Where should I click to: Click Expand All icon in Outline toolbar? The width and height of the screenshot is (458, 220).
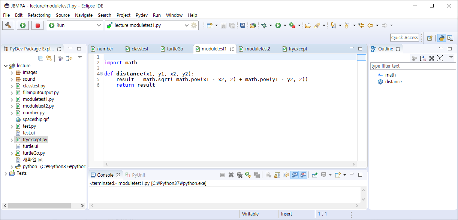(x=440, y=58)
